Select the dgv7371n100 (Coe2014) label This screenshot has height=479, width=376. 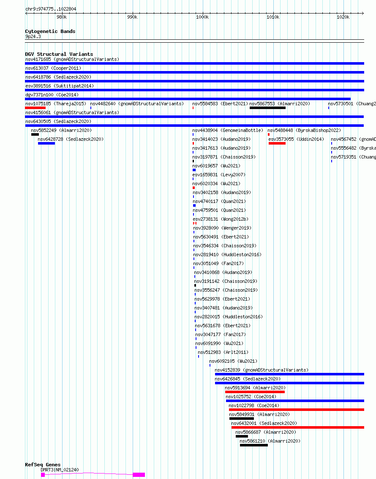[x=52, y=95]
